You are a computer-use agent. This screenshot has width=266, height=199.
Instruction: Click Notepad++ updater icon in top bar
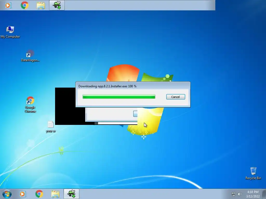point(57,5)
